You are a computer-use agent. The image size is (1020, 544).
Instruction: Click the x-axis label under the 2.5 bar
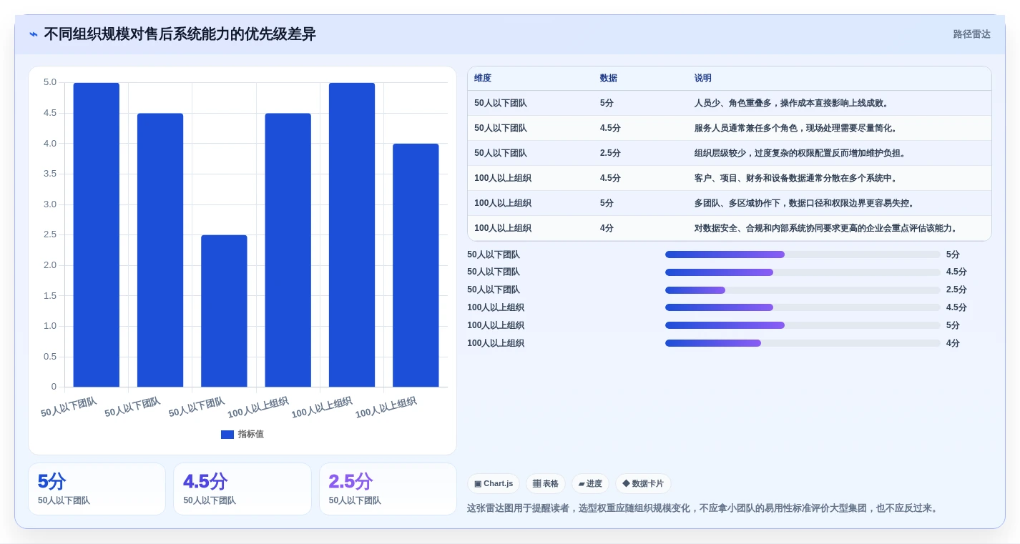[197, 407]
